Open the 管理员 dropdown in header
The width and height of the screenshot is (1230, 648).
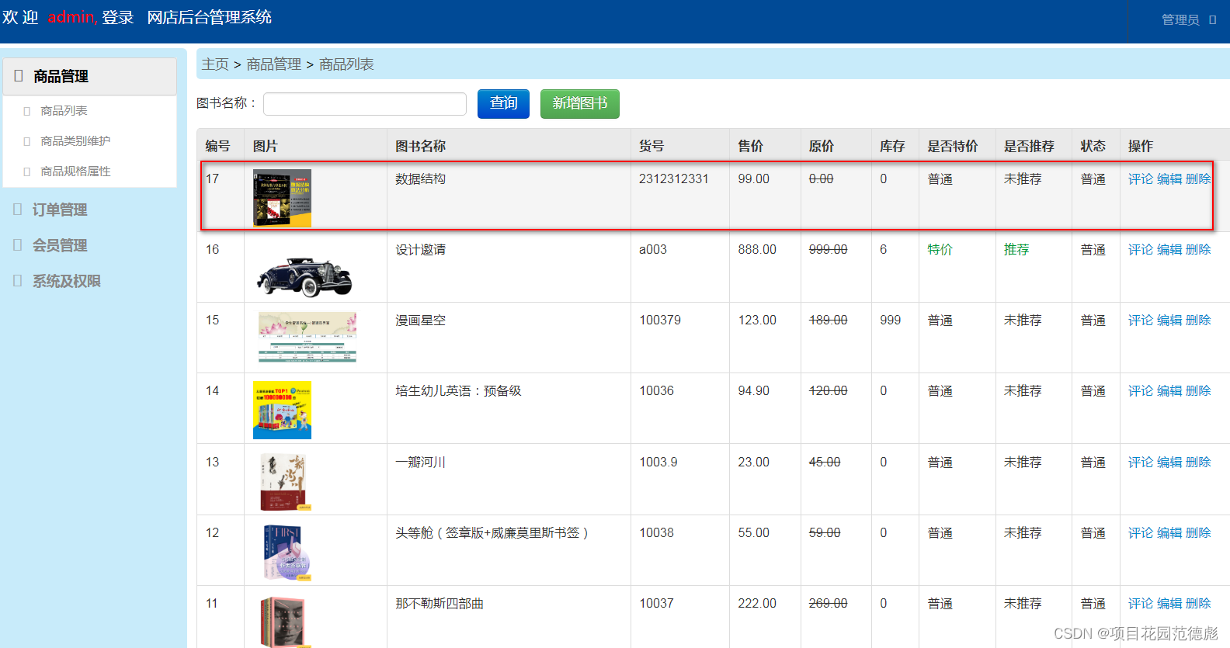1188,19
